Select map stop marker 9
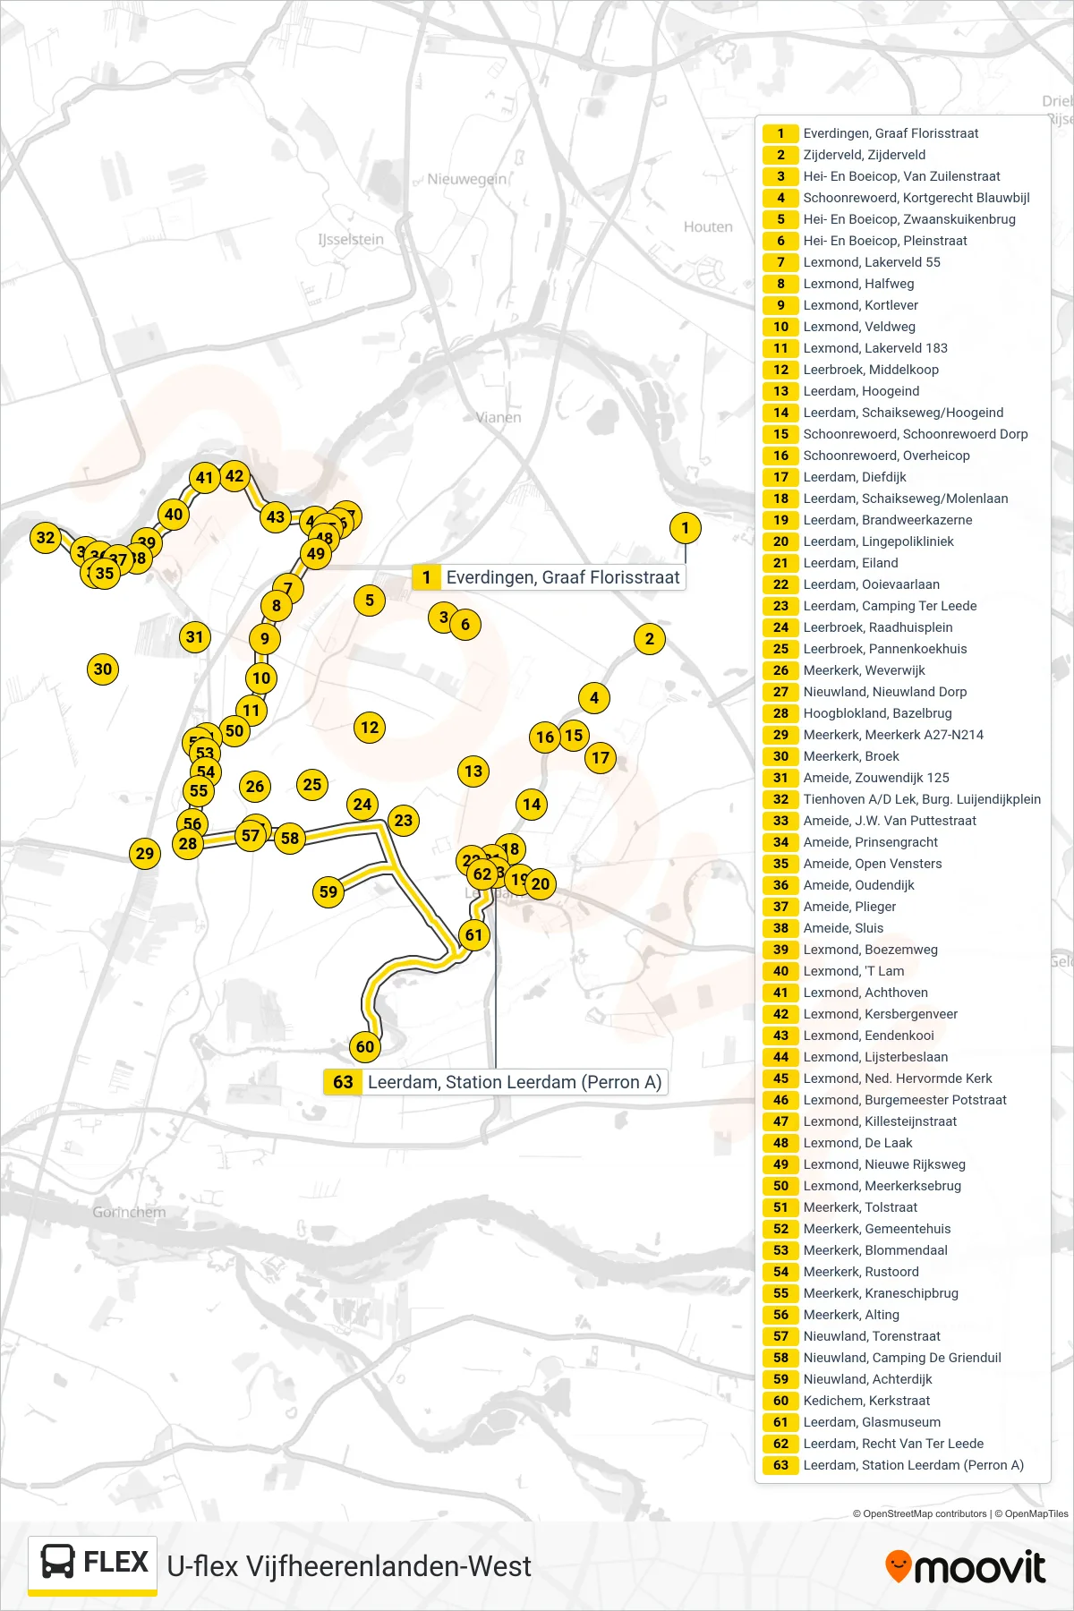This screenshot has height=1611, width=1074. (264, 639)
